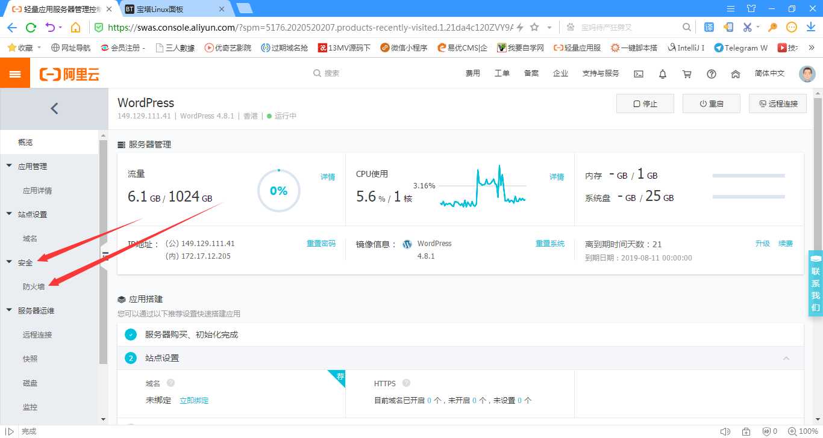The image size is (823, 438).
Task: Toggle the sound speaker icon in status bar
Action: [x=725, y=431]
